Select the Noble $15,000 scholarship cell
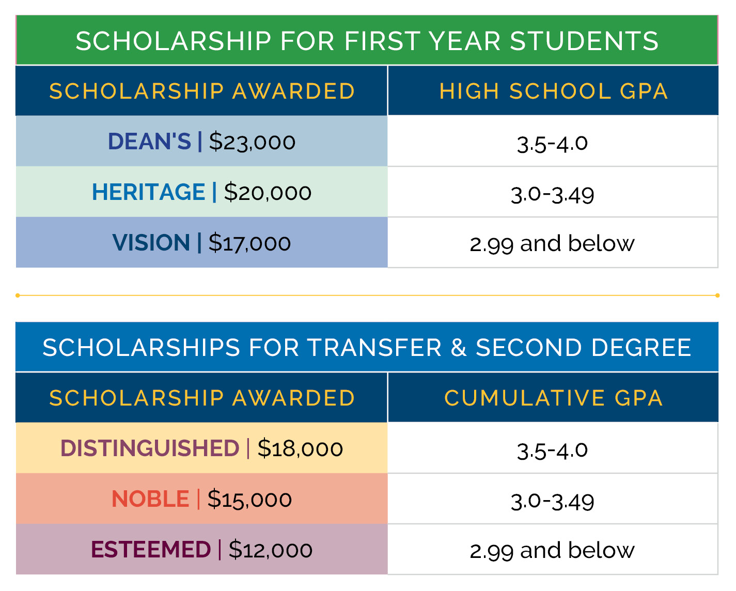 click(x=201, y=499)
